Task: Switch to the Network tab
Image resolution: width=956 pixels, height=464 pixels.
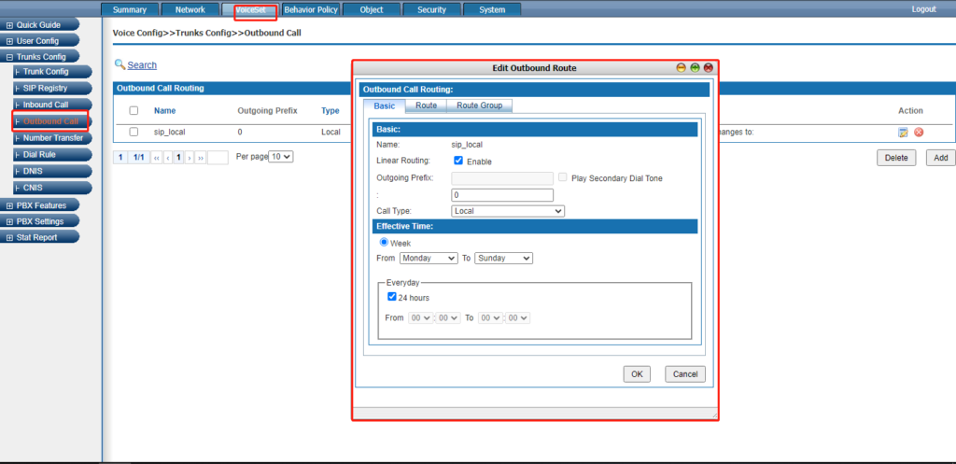Action: (x=190, y=9)
